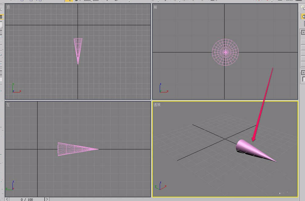The width and height of the screenshot is (305, 201).
Task: Collapse the second rollout using its minus button
Action: tap(303, 73)
